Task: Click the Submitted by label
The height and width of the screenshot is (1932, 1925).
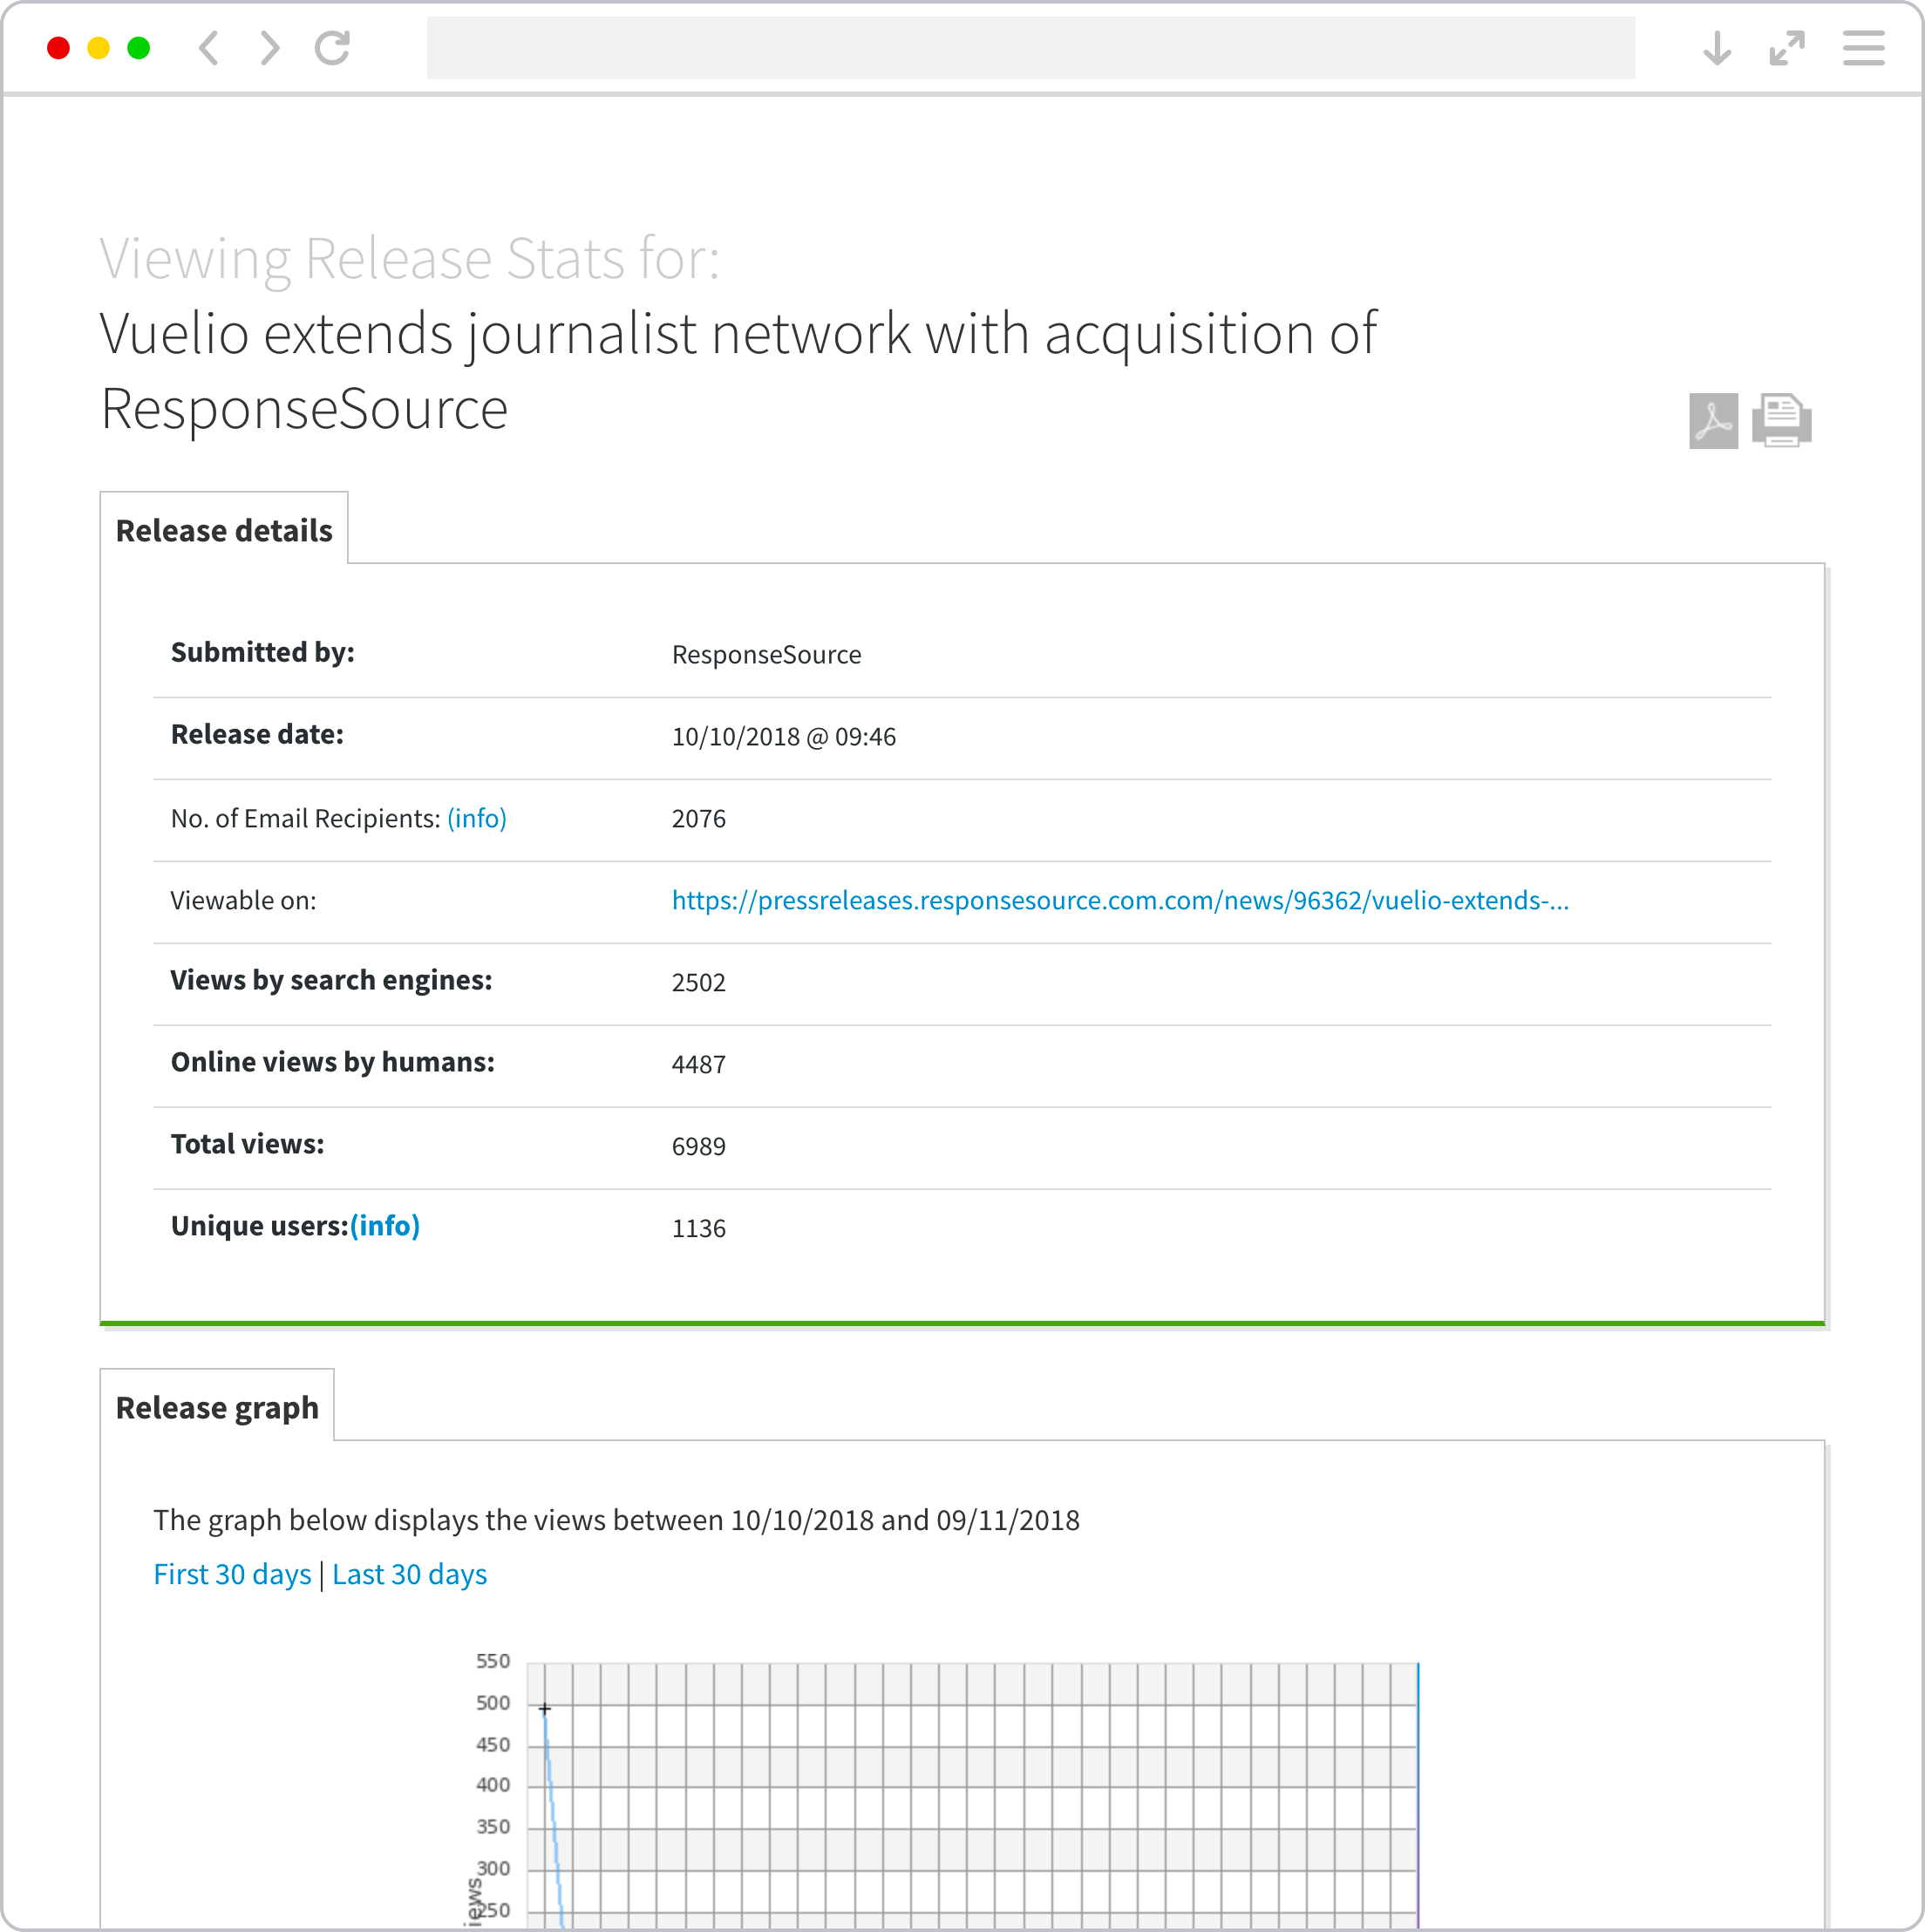Action: click(x=263, y=652)
